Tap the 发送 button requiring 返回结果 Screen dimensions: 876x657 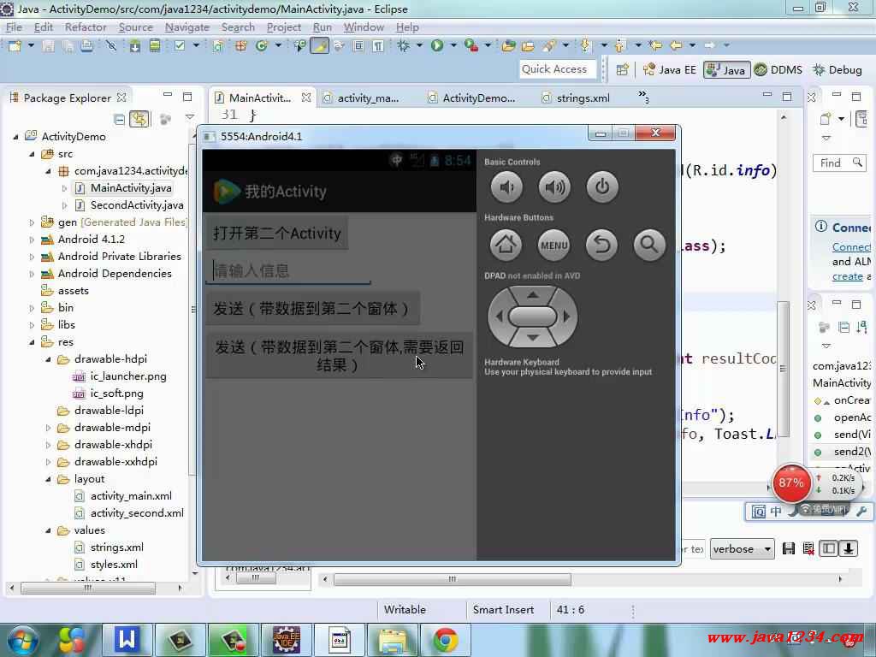point(339,355)
